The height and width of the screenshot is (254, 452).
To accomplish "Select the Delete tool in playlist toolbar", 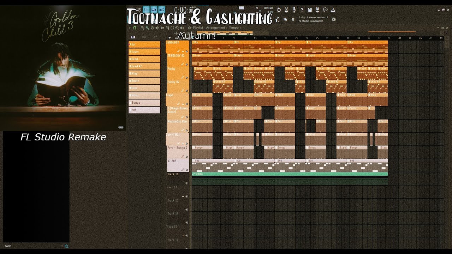I will (152, 28).
